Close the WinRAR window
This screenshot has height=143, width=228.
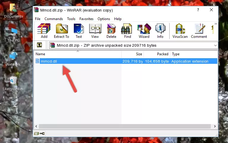coord(211,10)
